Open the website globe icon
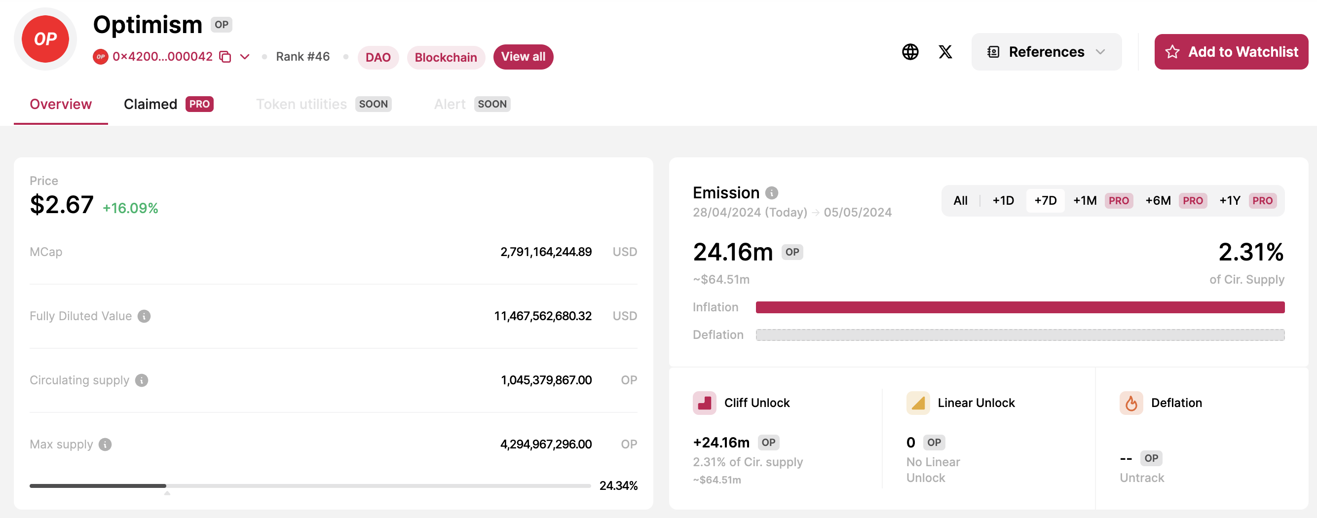The height and width of the screenshot is (518, 1317). click(x=910, y=52)
